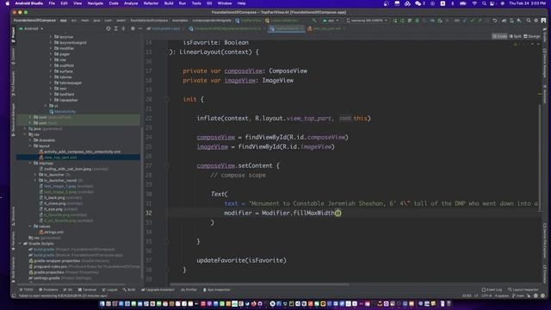Screen dimensions: 551x310
Task: Open the Terminal tool window
Action: (x=87, y=289)
